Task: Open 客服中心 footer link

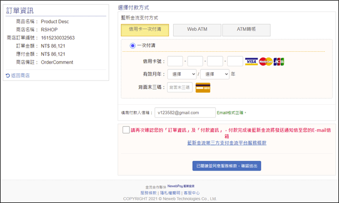Action: pyautogui.click(x=192, y=193)
